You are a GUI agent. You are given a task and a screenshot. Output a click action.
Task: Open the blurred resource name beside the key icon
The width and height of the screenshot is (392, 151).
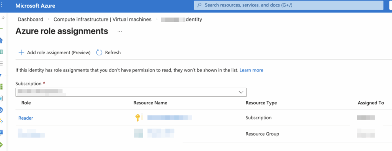pos(170,118)
